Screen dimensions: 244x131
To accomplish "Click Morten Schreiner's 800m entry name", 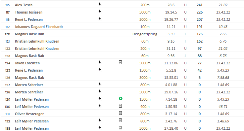I will tap(29, 85).
